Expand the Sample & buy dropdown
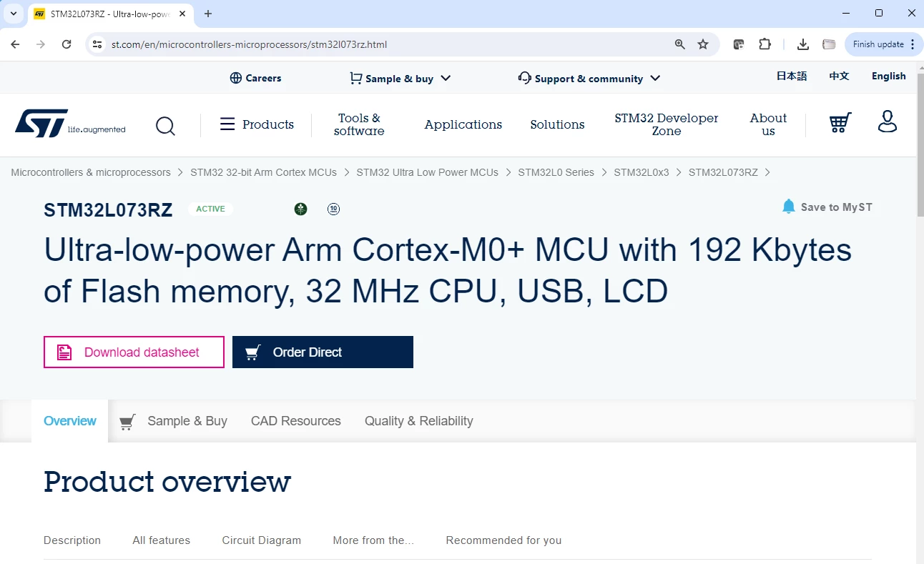This screenshot has height=564, width=924. tap(400, 78)
